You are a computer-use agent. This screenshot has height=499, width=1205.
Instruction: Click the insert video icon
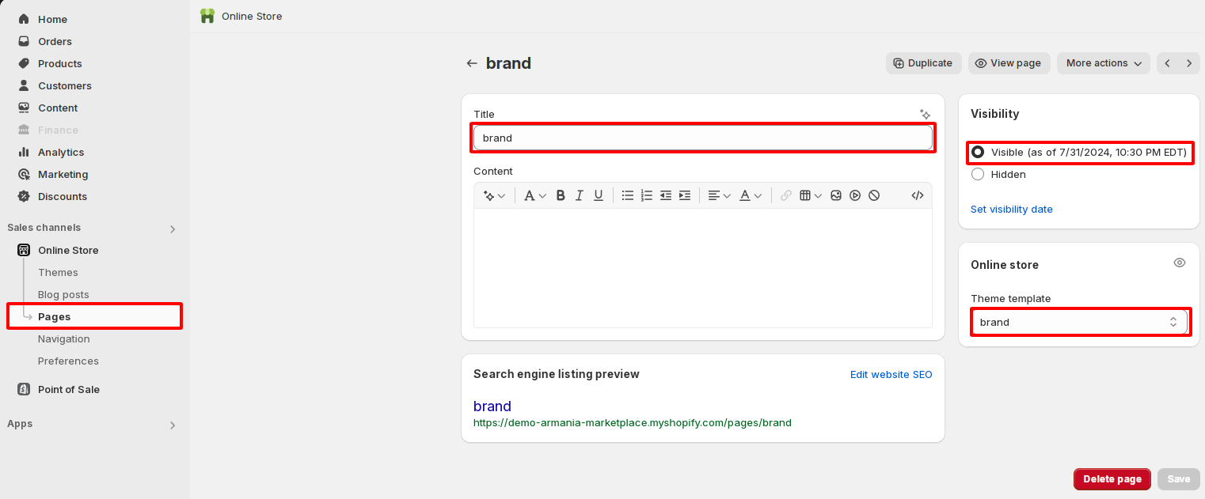855,195
